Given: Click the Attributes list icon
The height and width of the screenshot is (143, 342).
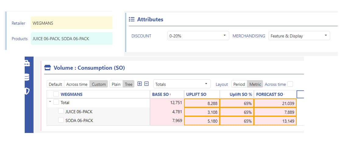Looking at the screenshot, I should pyautogui.click(x=132, y=19).
